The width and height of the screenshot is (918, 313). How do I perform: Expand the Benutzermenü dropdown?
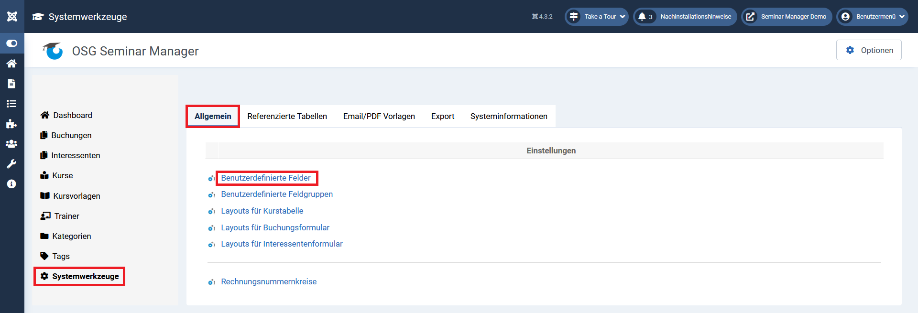pyautogui.click(x=872, y=17)
